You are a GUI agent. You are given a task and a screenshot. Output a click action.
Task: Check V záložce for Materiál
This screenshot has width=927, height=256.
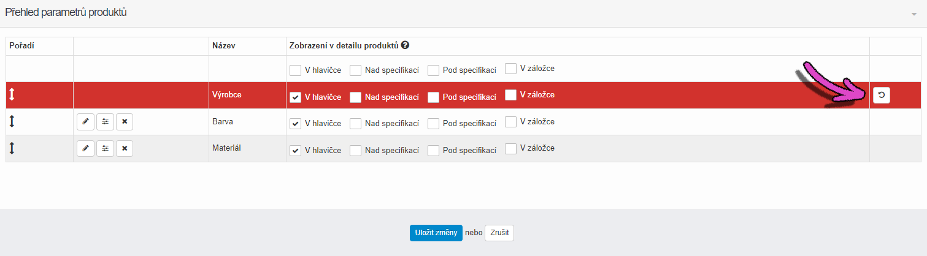click(510, 148)
